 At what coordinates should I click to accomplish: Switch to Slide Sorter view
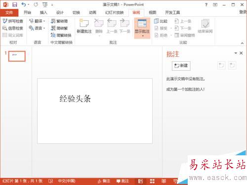click(x=152, y=181)
